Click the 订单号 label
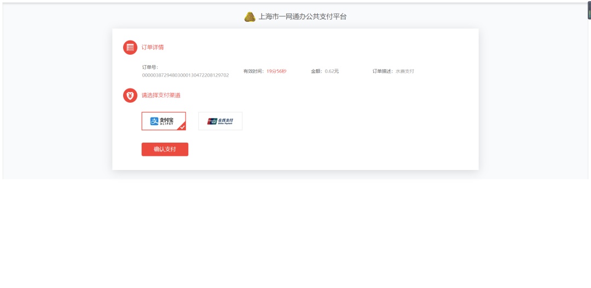Screen dimensions: 591x288 [150, 67]
